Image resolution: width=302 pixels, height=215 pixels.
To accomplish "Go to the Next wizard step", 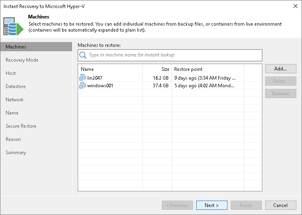I will pos(211,205).
